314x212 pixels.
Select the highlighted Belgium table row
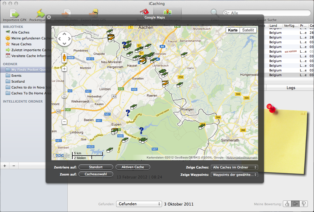click(289, 75)
